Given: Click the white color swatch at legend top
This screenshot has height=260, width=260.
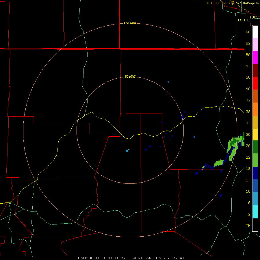Looking at the screenshot, I should point(255,32).
